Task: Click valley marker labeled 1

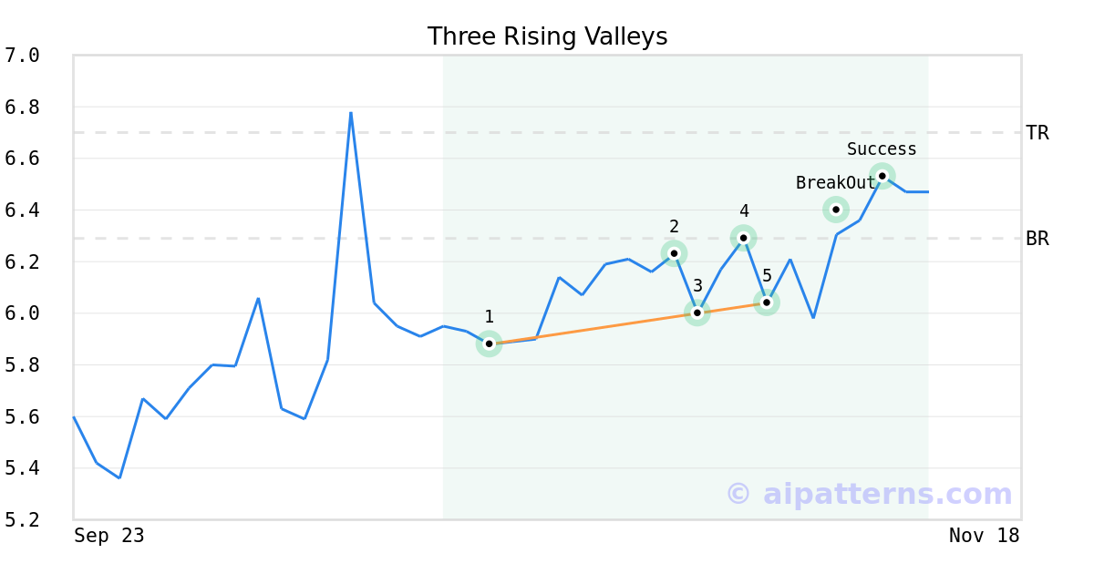Action: 489,343
